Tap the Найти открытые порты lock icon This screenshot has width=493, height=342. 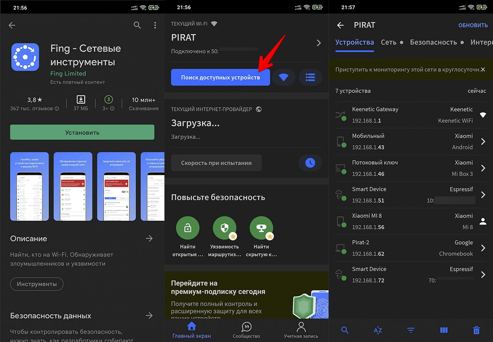[x=188, y=228]
